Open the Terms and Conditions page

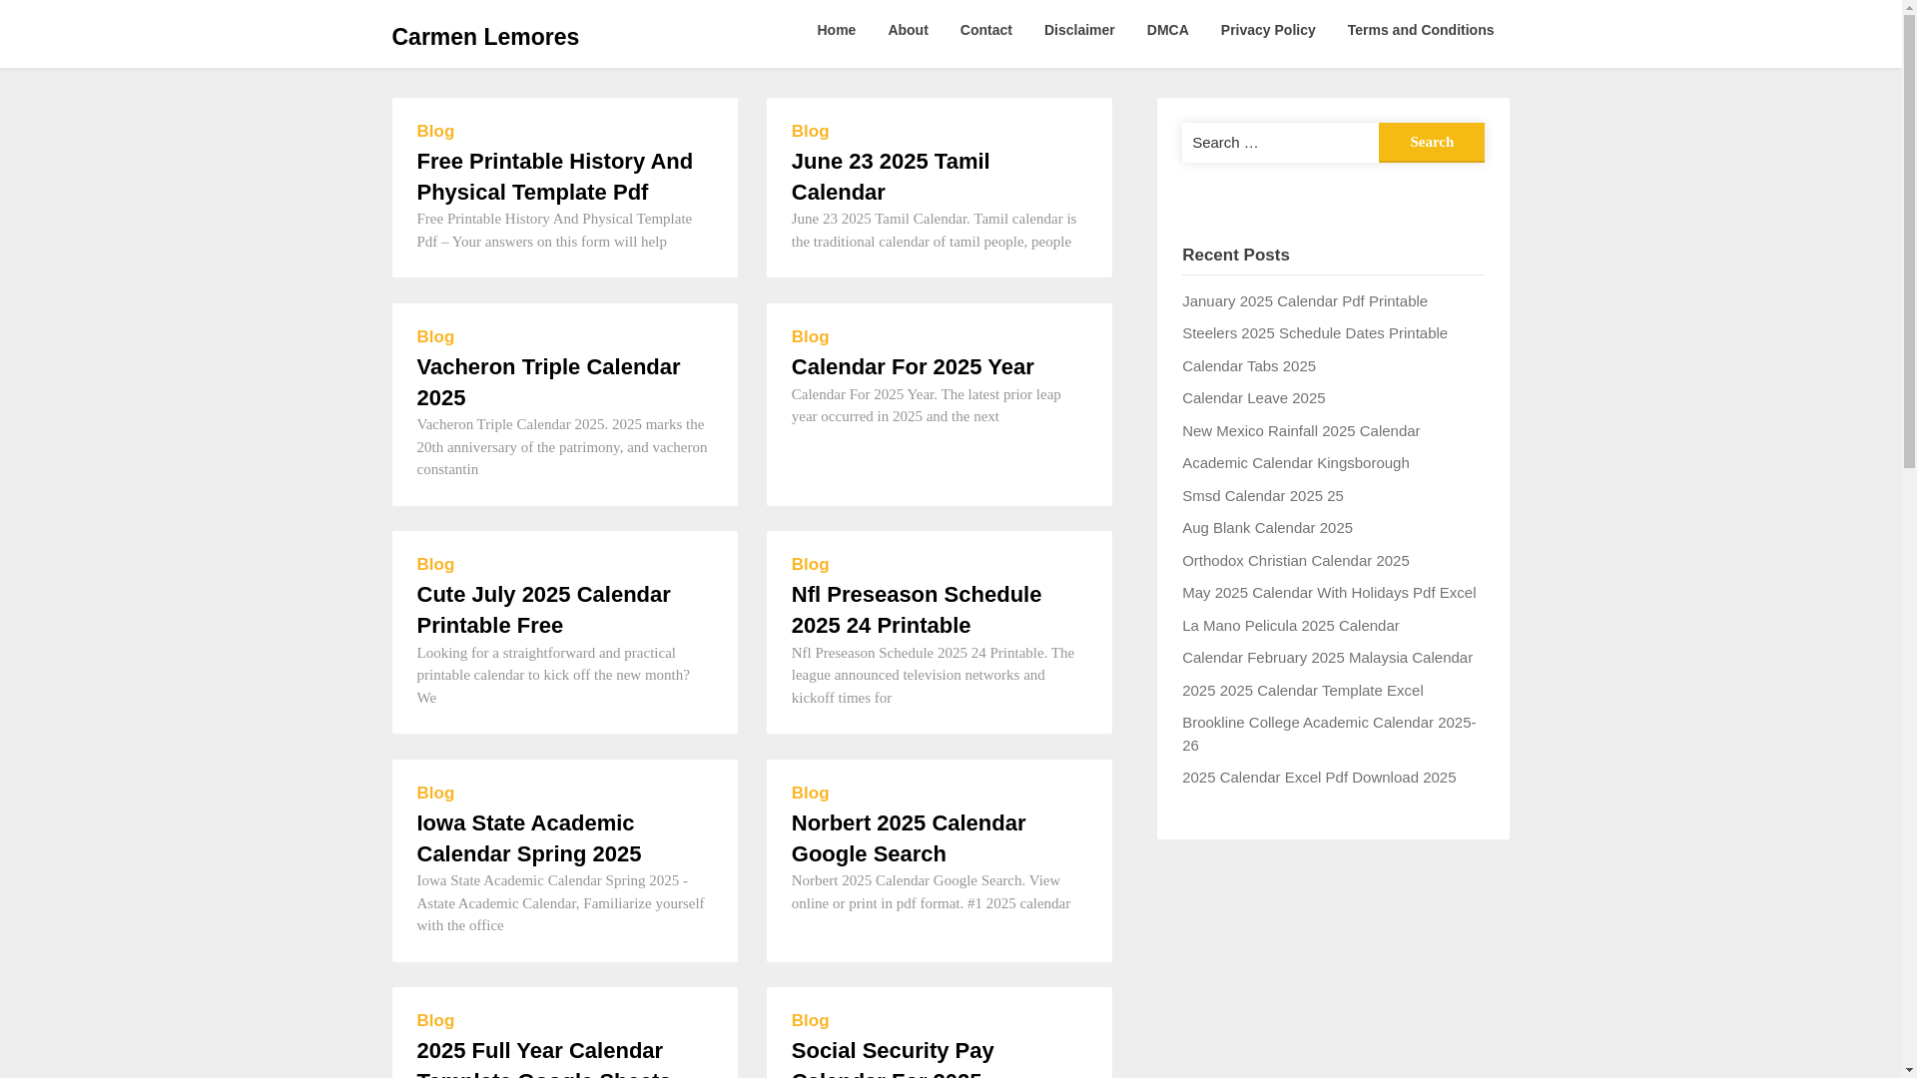(1420, 30)
